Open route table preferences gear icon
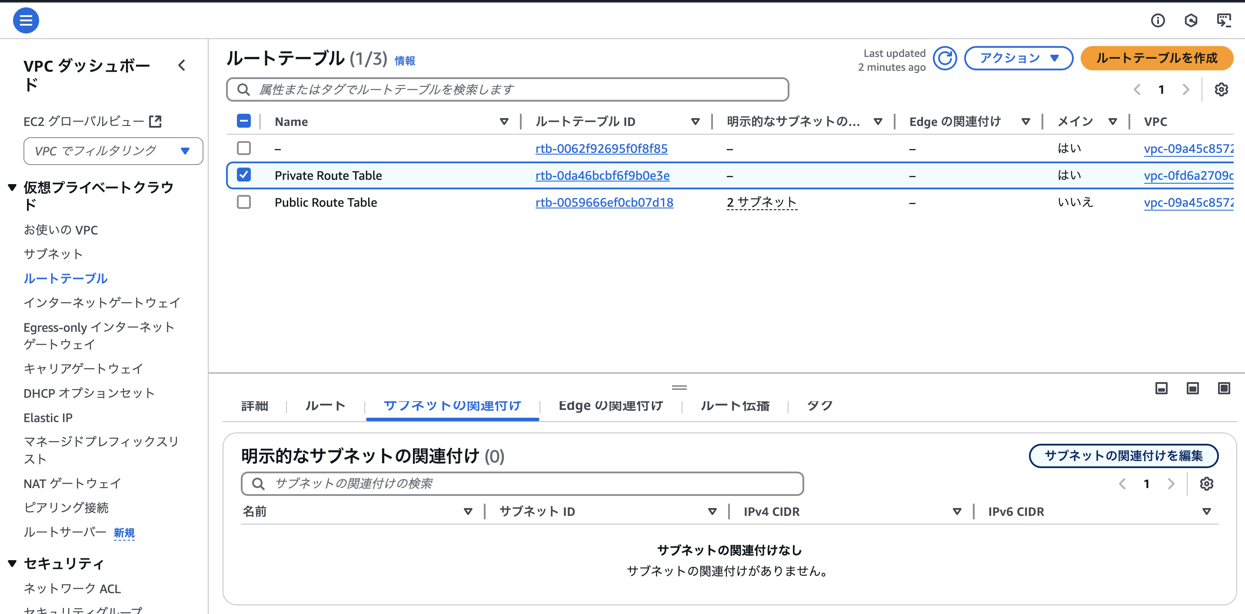 (1221, 90)
